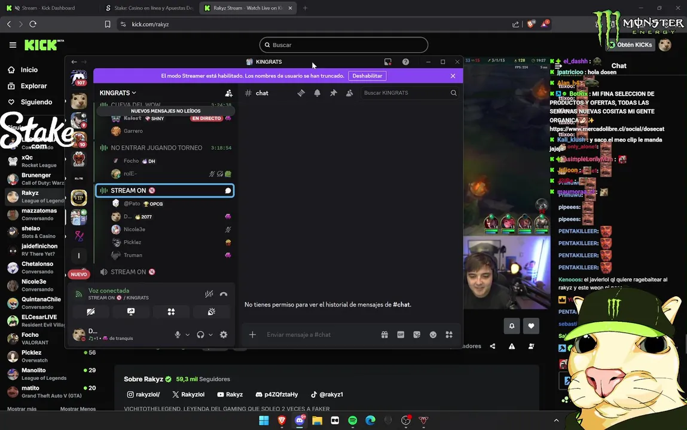Viewport: 687px width, 430px height.
Task: Open Threads icon in chat header
Action: click(x=301, y=93)
